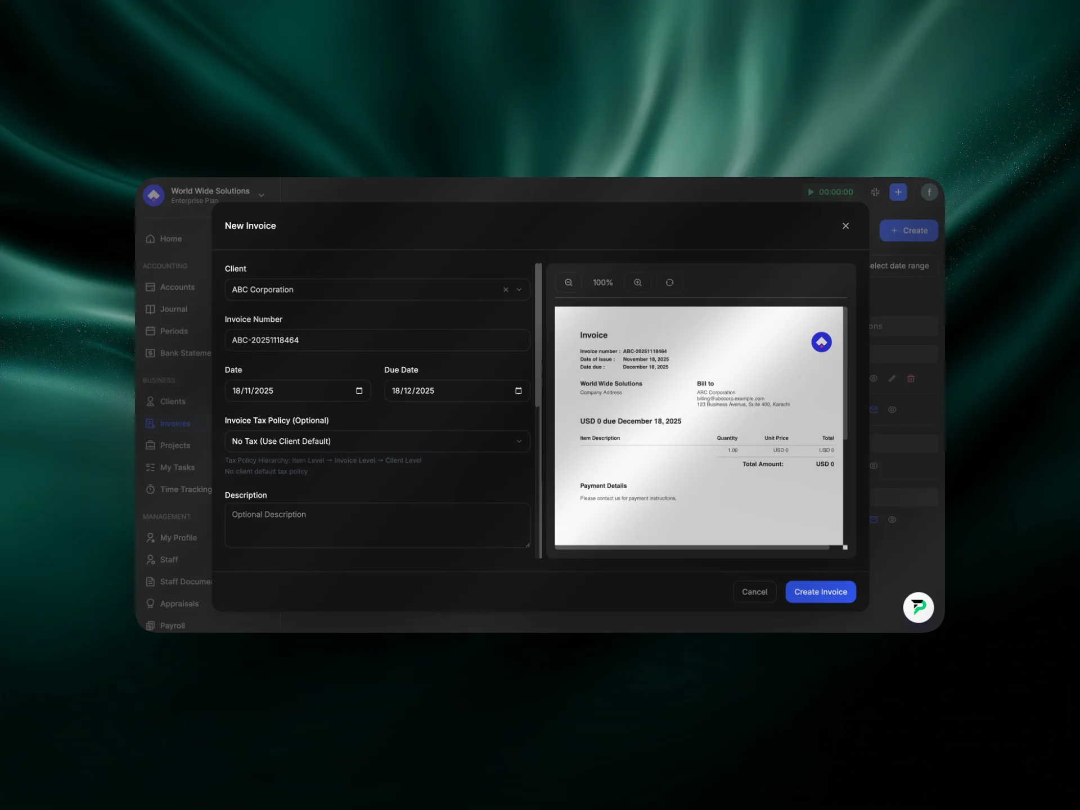
Task: Click the plus icon in the top bar
Action: click(898, 192)
